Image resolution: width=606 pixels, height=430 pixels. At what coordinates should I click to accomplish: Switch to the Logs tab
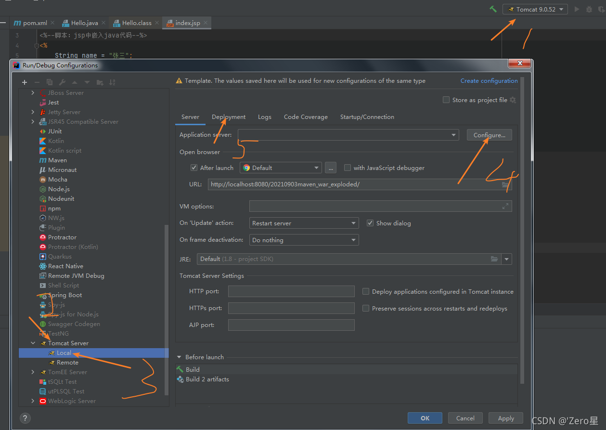click(x=264, y=117)
